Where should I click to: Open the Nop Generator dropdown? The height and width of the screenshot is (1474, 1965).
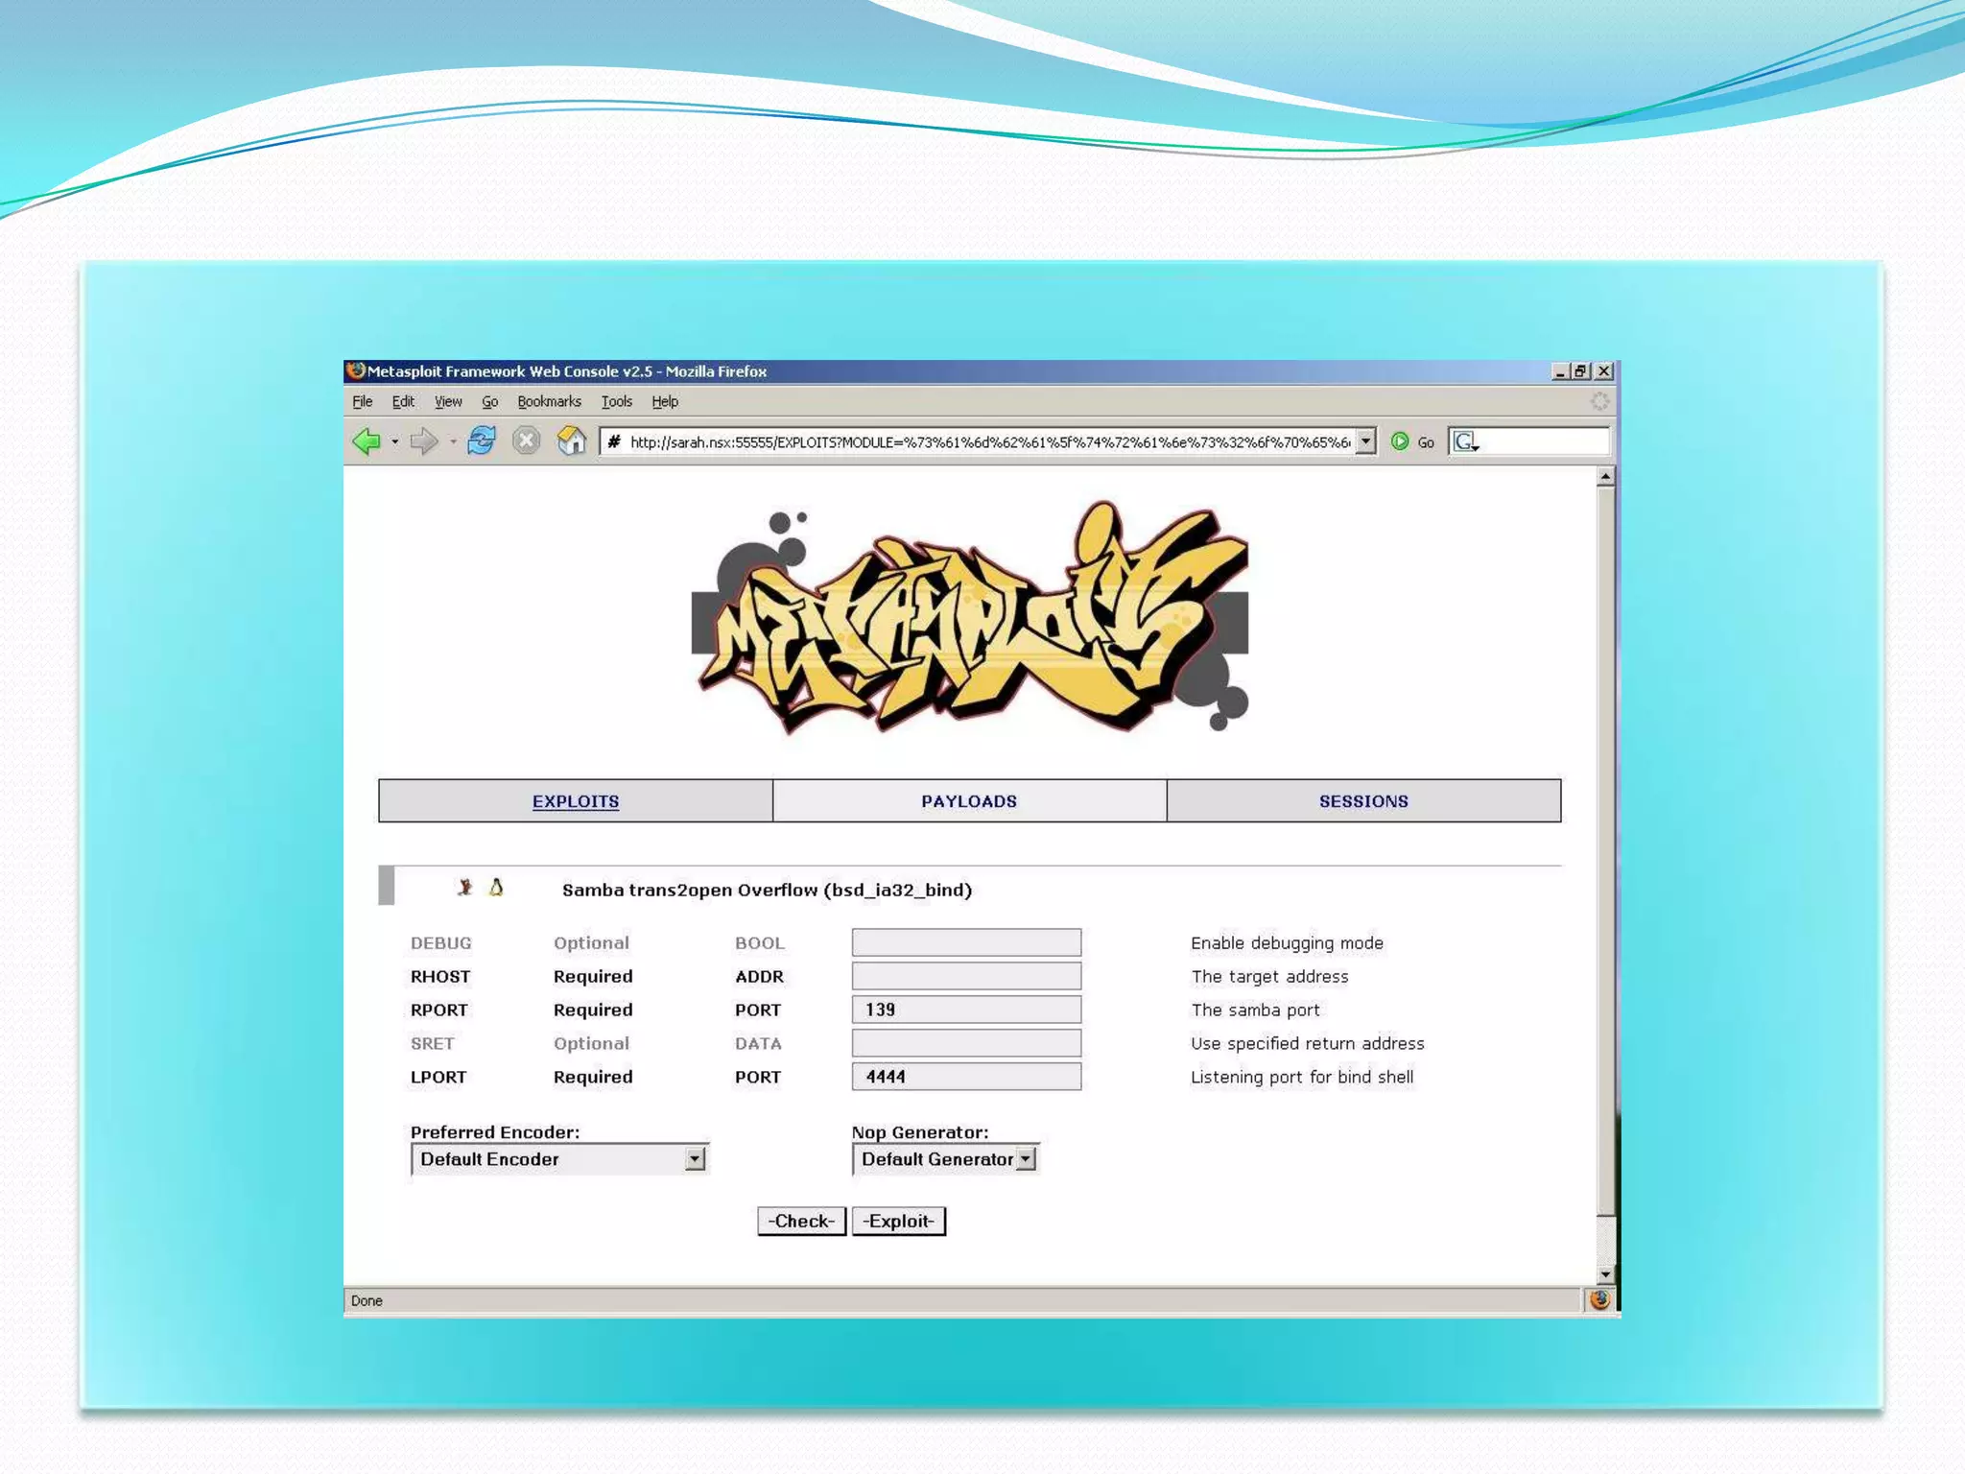coord(1027,1159)
